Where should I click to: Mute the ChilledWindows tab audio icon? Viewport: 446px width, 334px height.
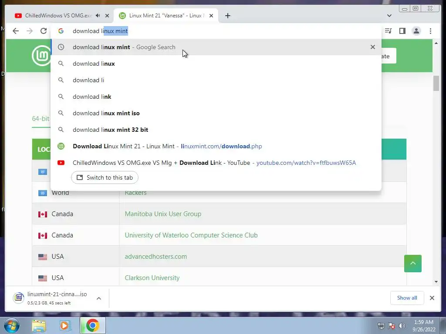[98, 16]
